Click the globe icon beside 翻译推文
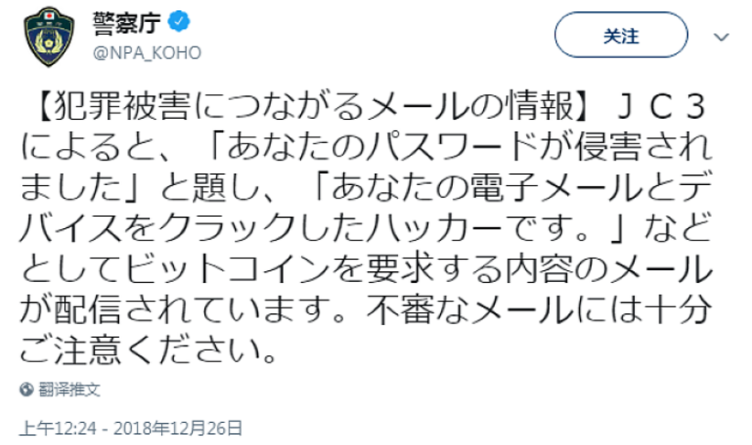Image resolution: width=752 pixels, height=445 pixels. click(x=27, y=389)
